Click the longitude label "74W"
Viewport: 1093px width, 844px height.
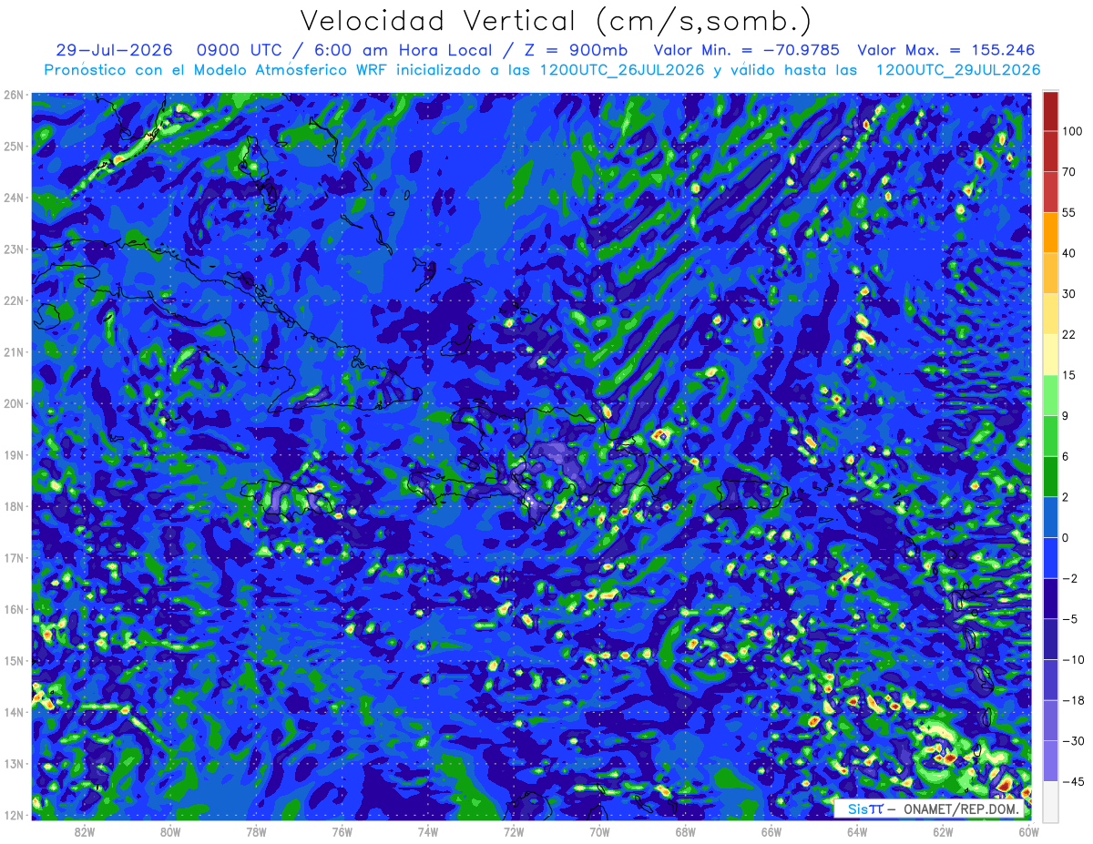pos(428,831)
